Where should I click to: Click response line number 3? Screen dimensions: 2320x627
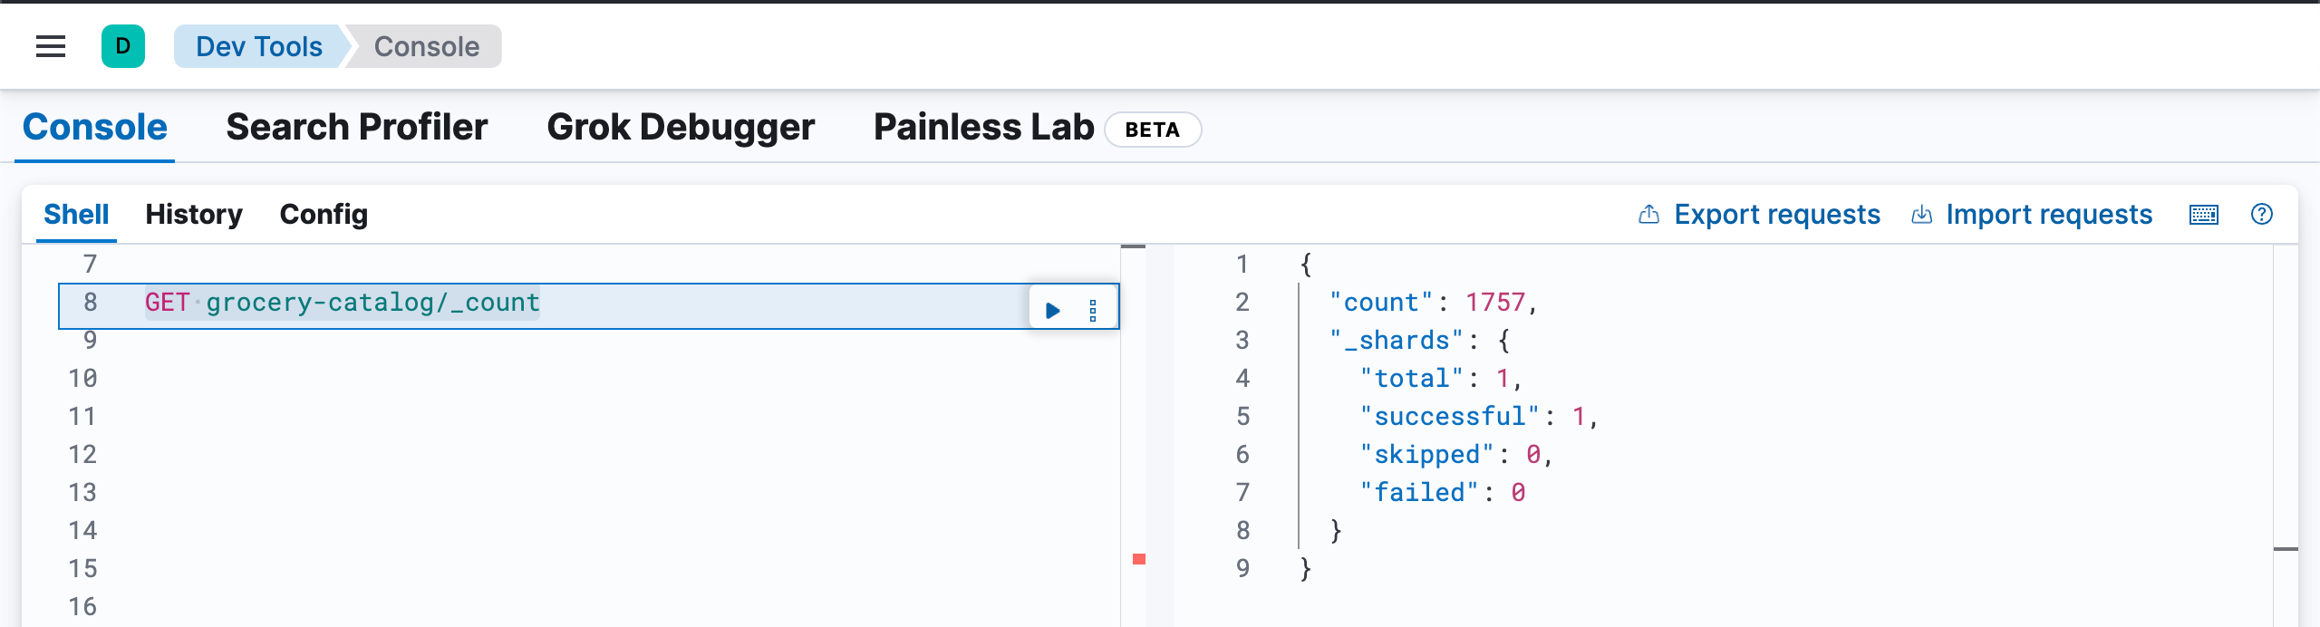[1242, 341]
